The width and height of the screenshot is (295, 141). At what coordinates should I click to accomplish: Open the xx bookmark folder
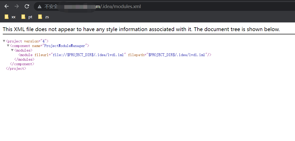click(10, 17)
